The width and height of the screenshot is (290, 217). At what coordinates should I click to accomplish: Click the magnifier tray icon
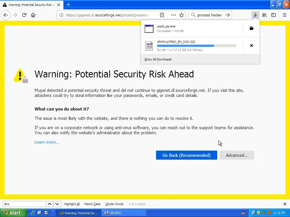coord(269,213)
